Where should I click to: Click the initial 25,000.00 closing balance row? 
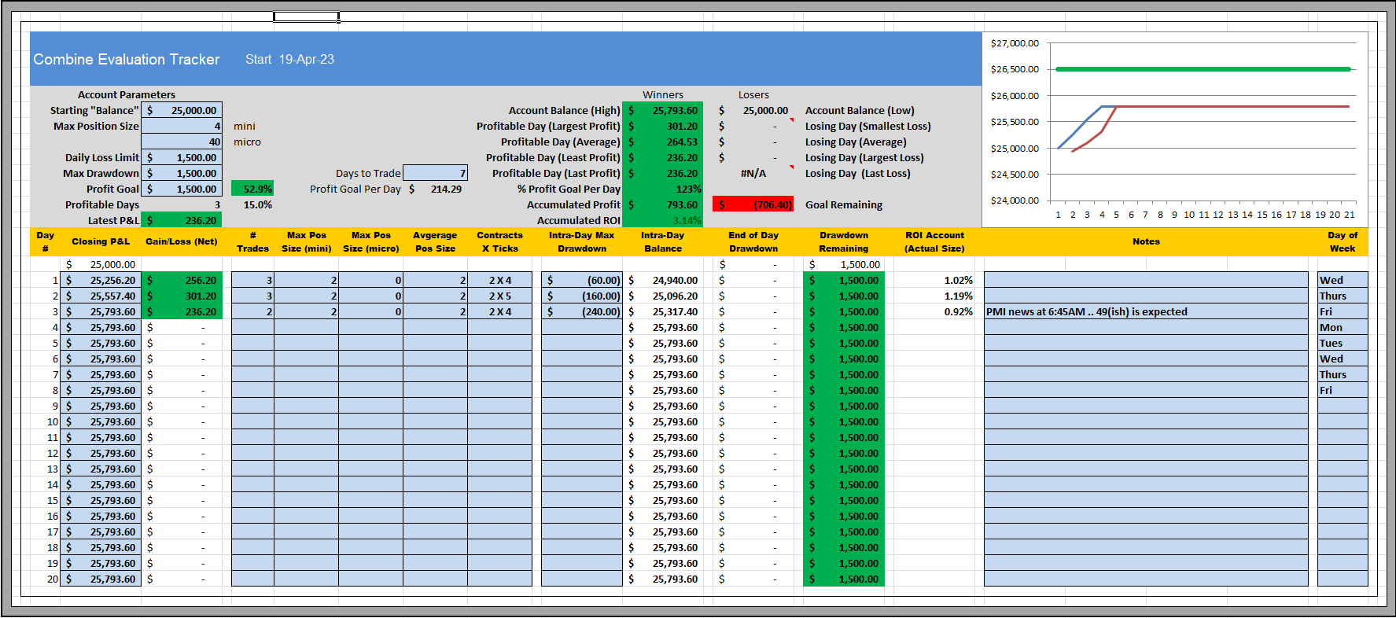[101, 264]
